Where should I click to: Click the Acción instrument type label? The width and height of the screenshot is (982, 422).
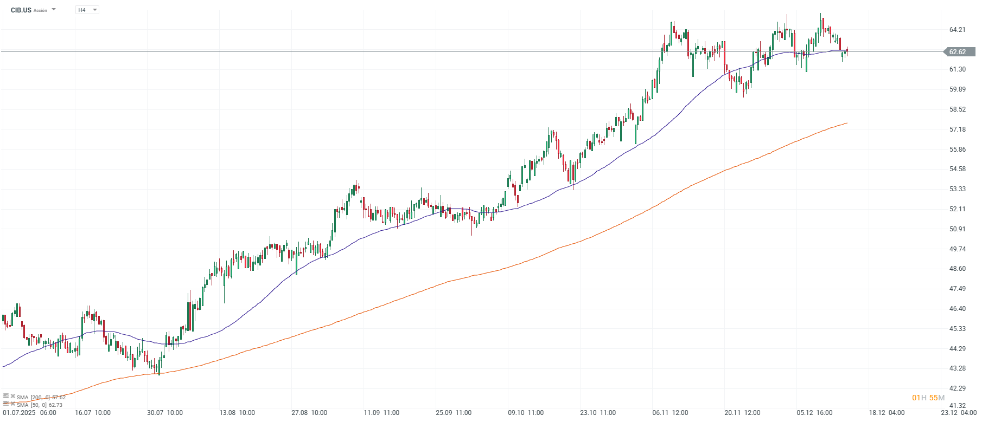[40, 11]
